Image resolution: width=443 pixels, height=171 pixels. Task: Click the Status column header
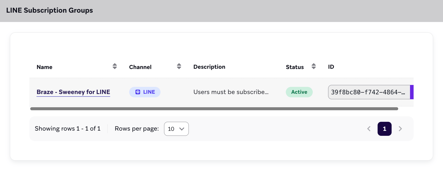(x=295, y=67)
